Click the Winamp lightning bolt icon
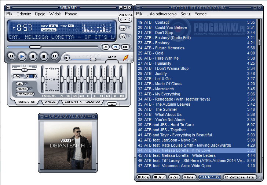Image resolution: width=267 pixels, height=185 pixels. click(126, 58)
